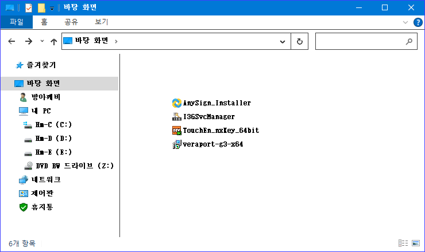The image size is (425, 252).
Task: Click the 즐겨찾기 star icon
Action: coord(19,65)
